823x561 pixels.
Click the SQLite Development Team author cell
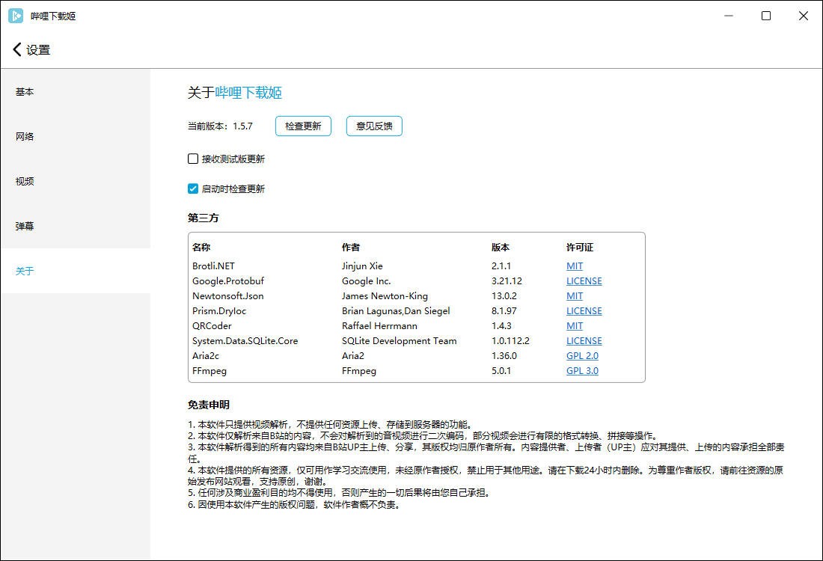pos(400,340)
